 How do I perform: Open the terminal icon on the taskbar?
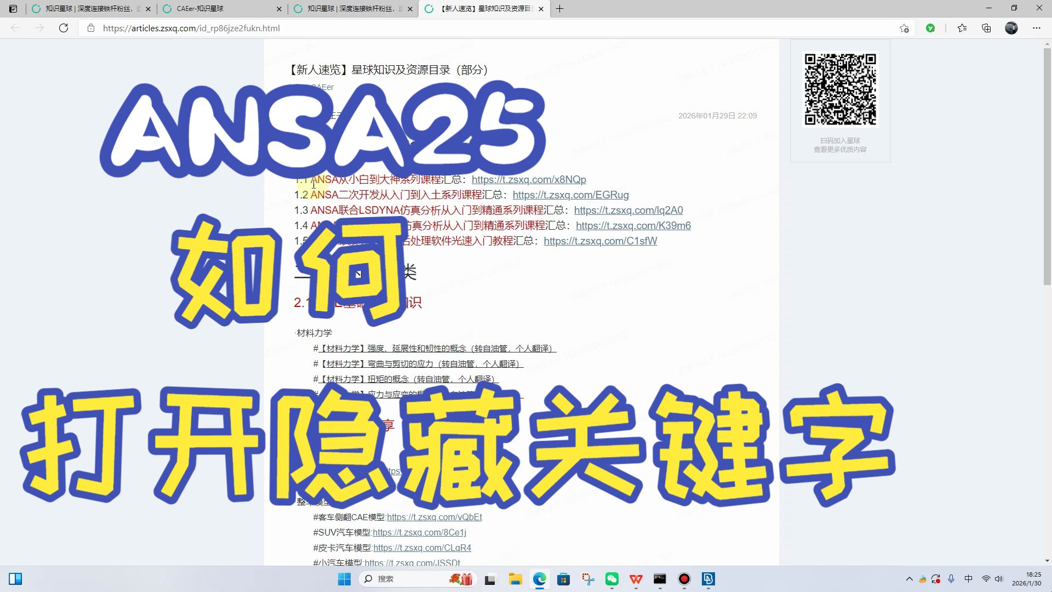[x=659, y=579]
